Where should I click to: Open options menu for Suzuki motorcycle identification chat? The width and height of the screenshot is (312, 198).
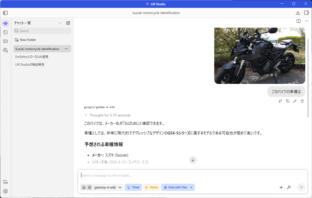pyautogui.click(x=66, y=49)
